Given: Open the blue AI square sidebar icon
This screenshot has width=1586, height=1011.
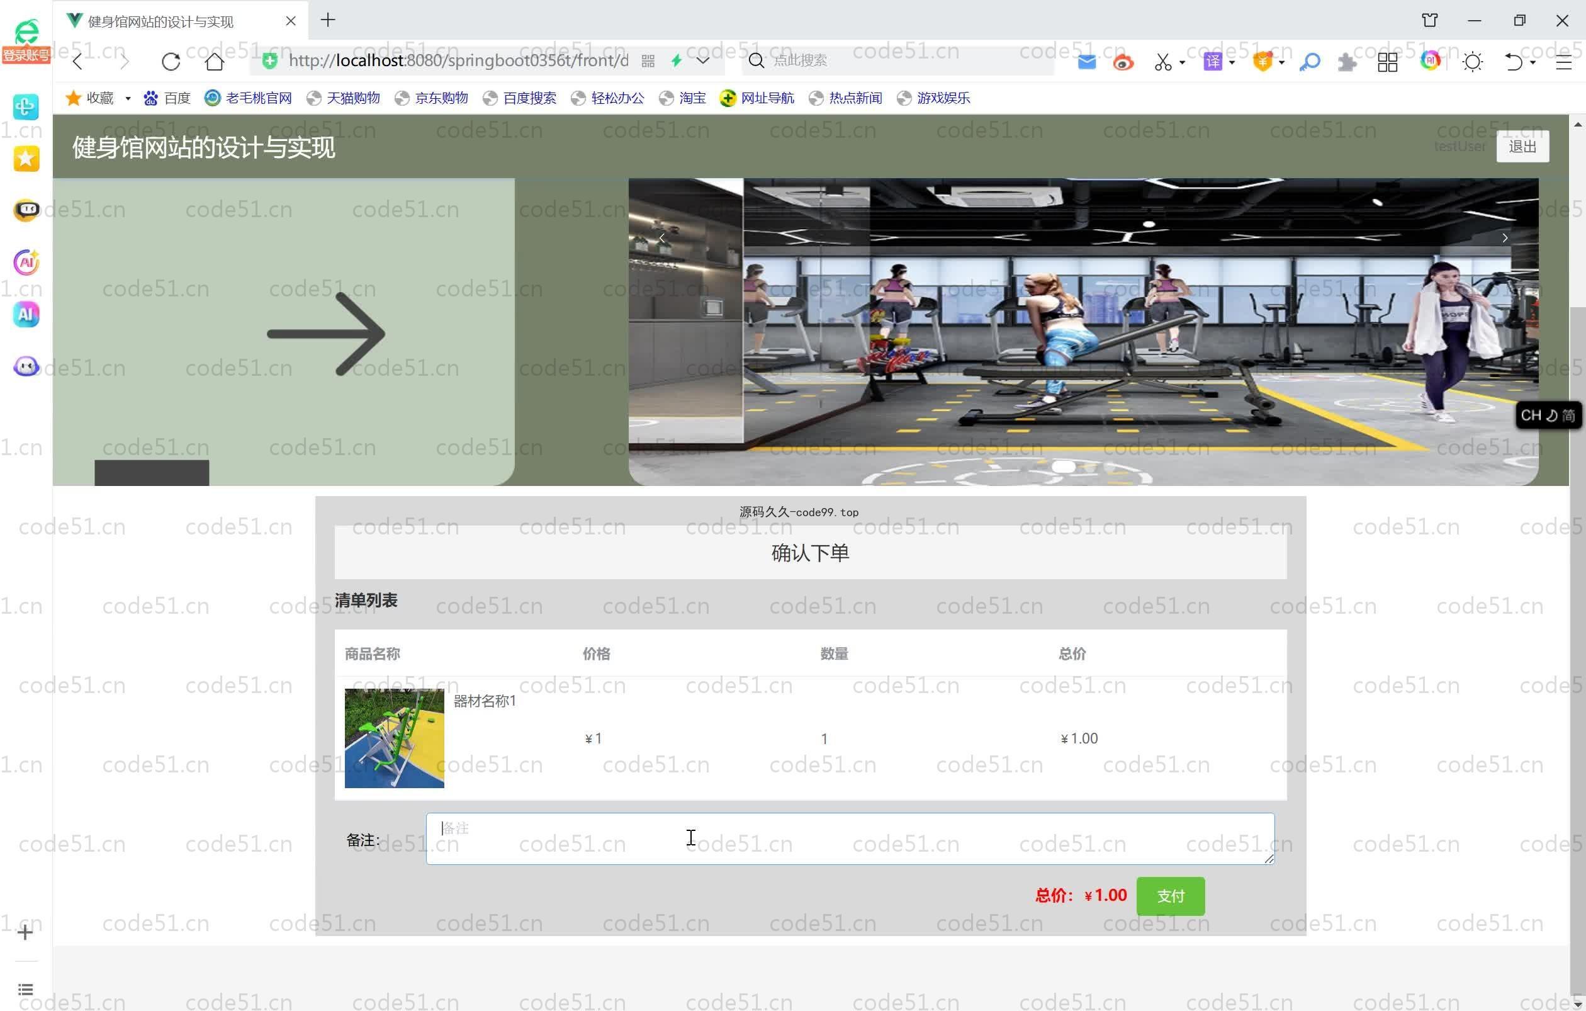Looking at the screenshot, I should (26, 314).
